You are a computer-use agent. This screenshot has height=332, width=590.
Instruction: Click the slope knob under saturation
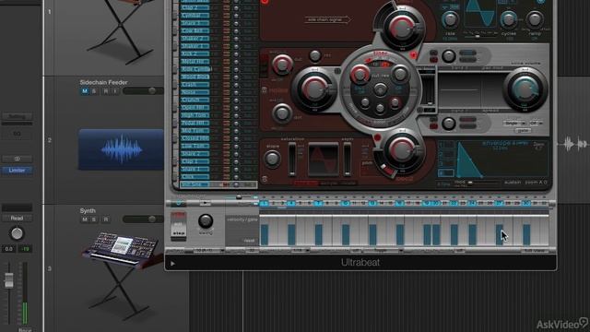(272, 159)
